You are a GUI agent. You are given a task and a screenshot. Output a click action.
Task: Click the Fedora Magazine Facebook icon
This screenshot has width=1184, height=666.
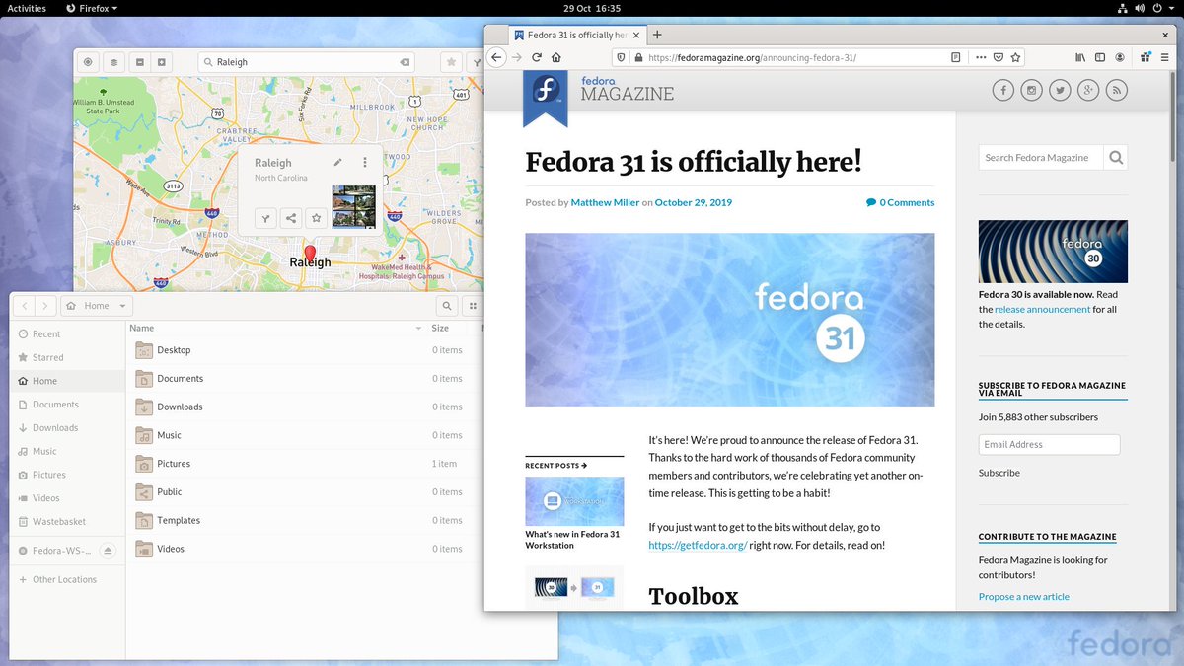(x=1002, y=91)
